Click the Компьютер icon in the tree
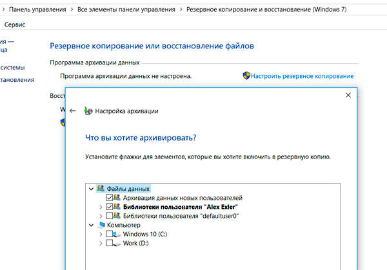Image resolution: width=387 pixels, height=270 pixels. [x=101, y=226]
